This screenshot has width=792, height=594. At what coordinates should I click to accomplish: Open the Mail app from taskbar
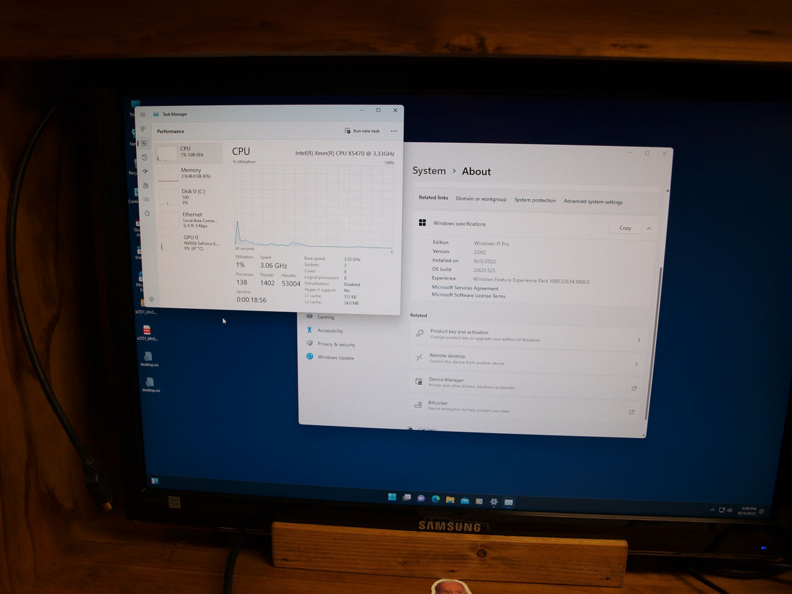click(465, 500)
